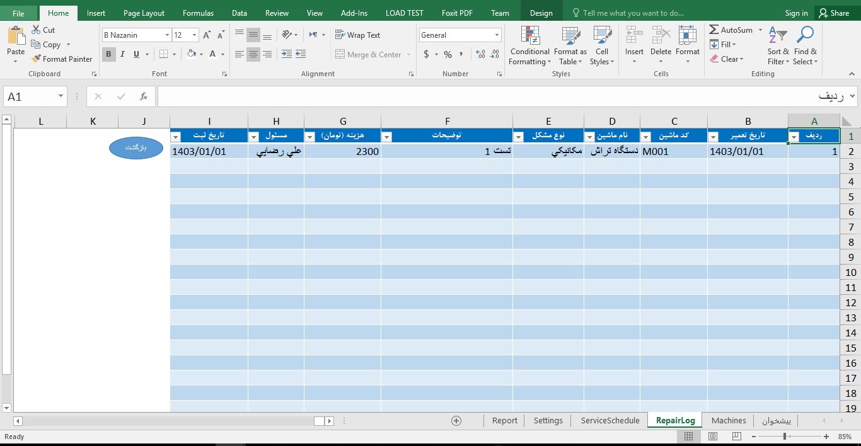Switch to the ServiceSchedule sheet tab
Image resolution: width=861 pixels, height=446 pixels.
[610, 421]
